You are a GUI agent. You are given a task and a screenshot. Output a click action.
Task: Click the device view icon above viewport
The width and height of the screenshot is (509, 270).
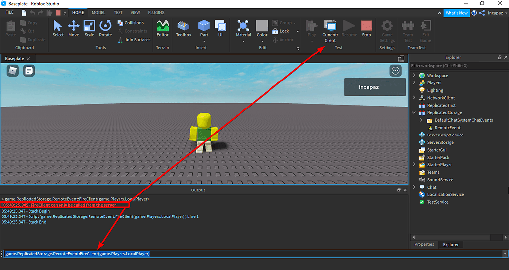pyautogui.click(x=401, y=59)
